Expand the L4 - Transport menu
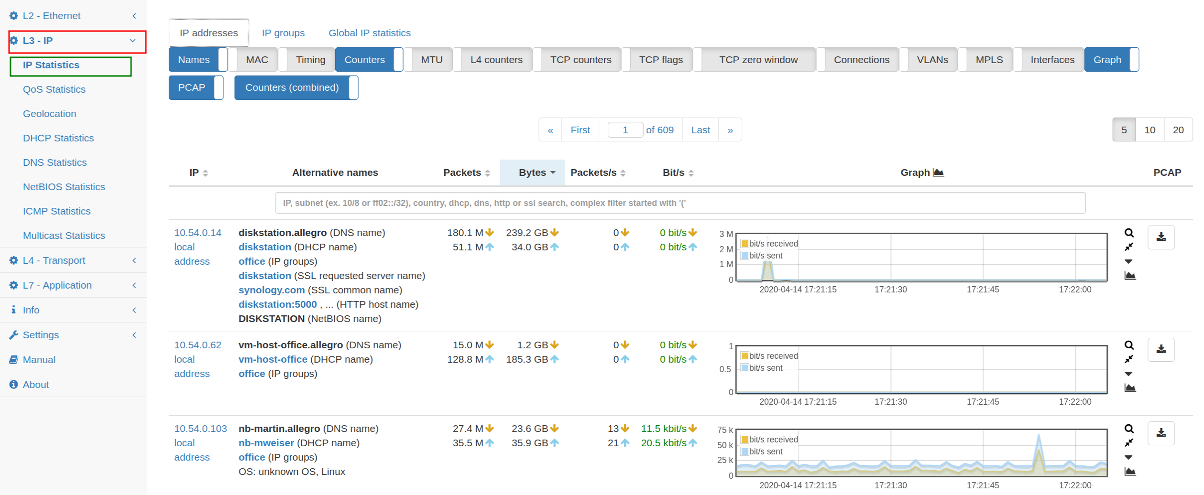 click(74, 260)
